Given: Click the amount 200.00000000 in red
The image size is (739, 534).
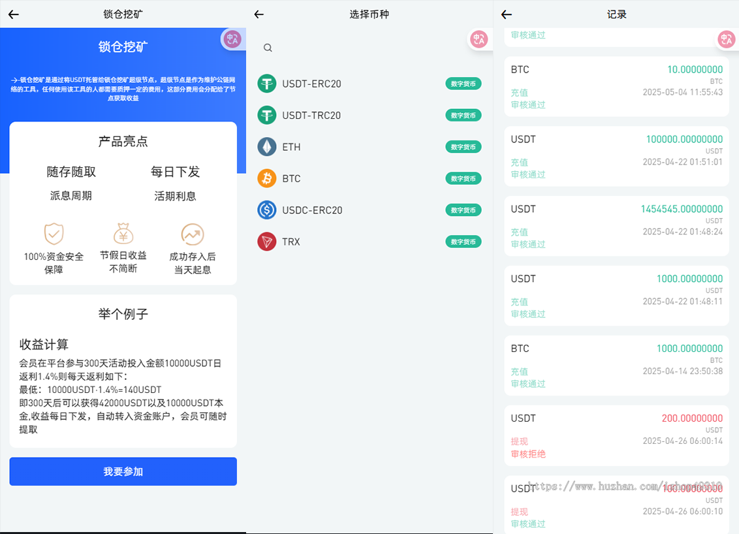Looking at the screenshot, I should tap(692, 418).
